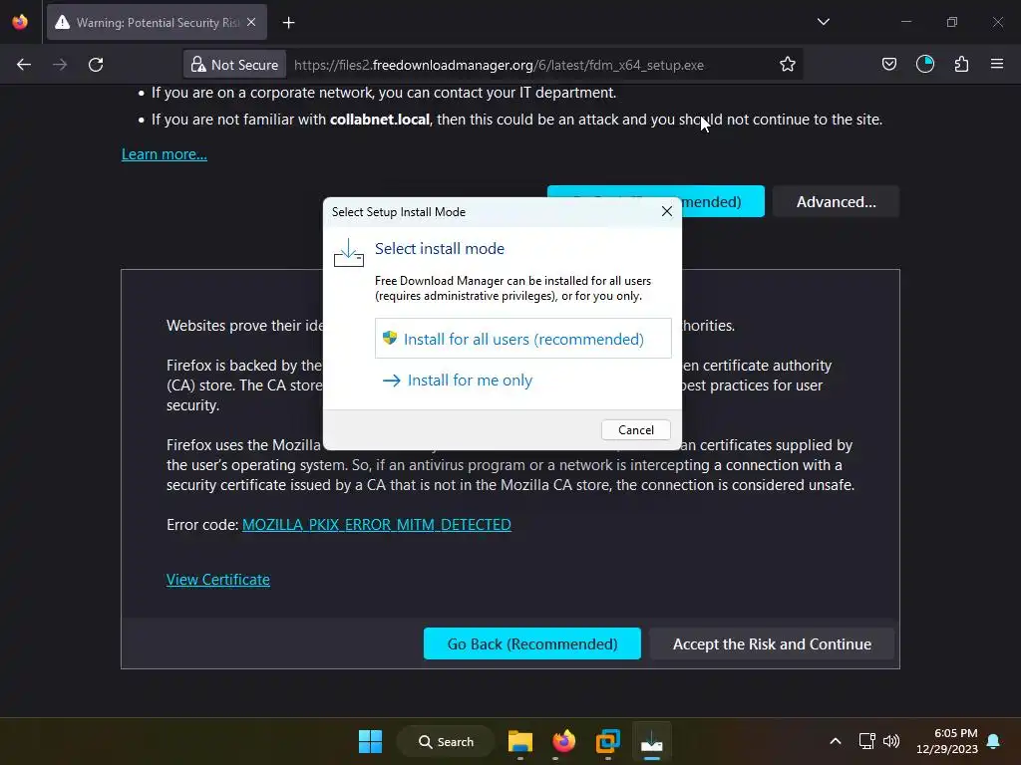Open the clock and date flyout
1021x765 pixels.
pos(947,741)
